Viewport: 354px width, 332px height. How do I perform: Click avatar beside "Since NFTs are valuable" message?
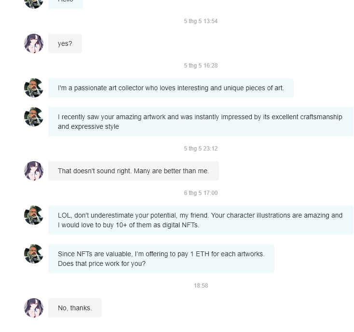[x=34, y=254]
